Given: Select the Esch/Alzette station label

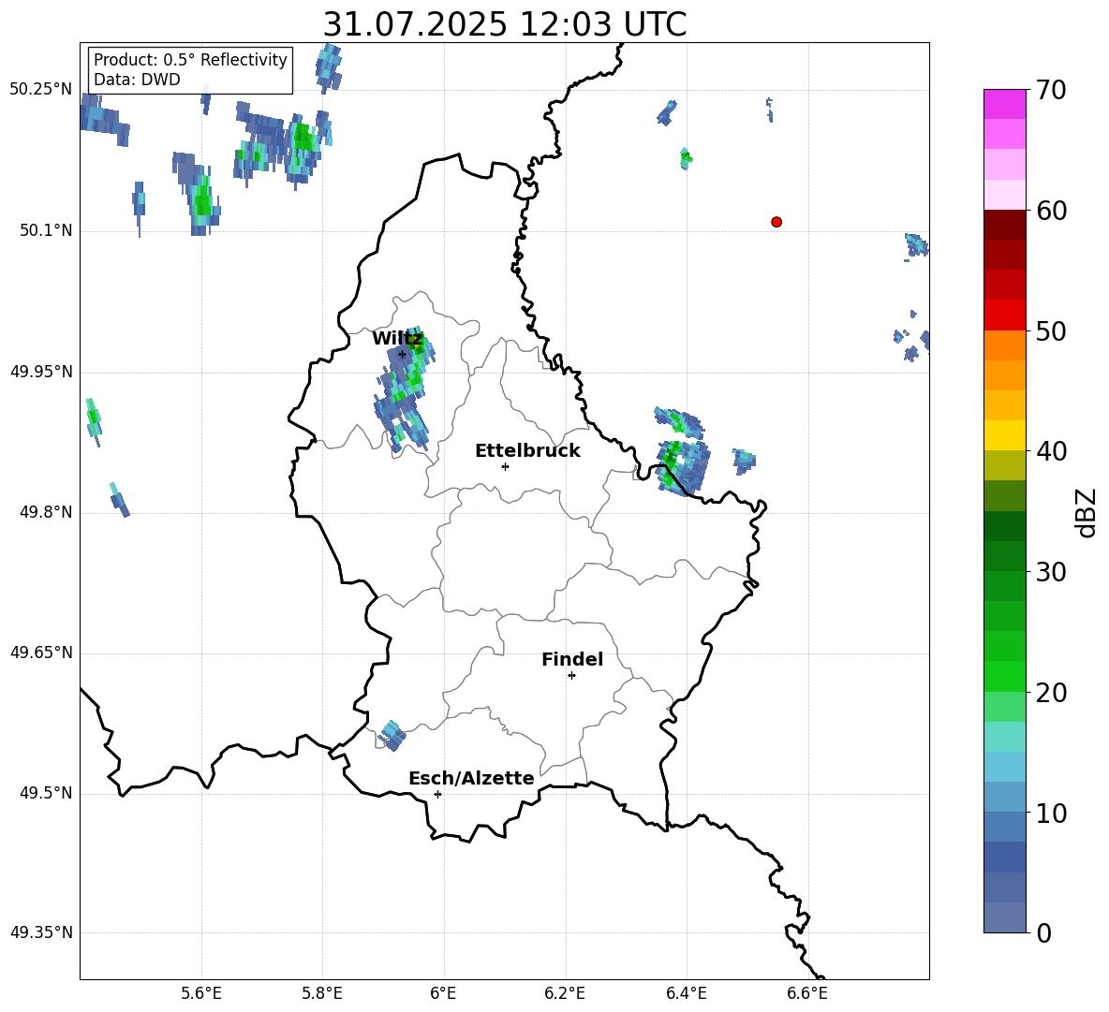Looking at the screenshot, I should pyautogui.click(x=471, y=778).
